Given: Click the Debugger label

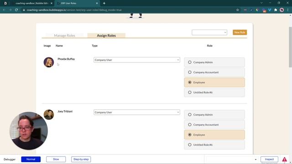Looking at the screenshot, I should (x=10, y=159).
